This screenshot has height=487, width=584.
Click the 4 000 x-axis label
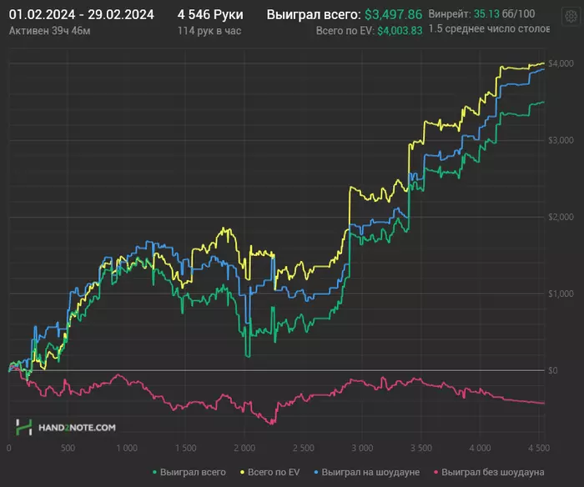point(480,448)
